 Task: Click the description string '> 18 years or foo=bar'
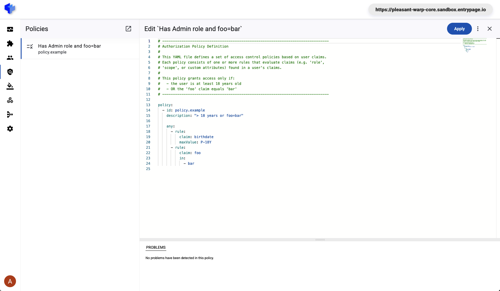pos(219,116)
